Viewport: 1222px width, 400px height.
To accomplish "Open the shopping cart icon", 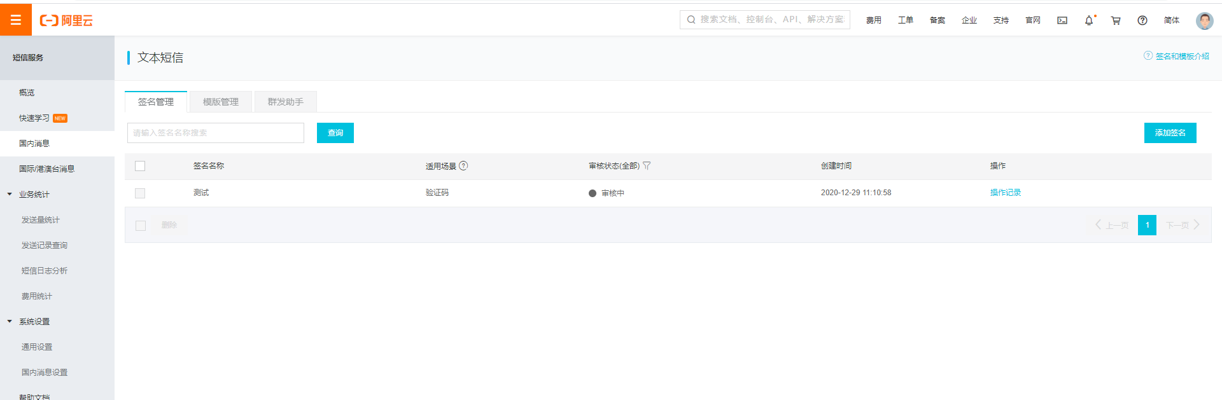I will coord(1116,20).
